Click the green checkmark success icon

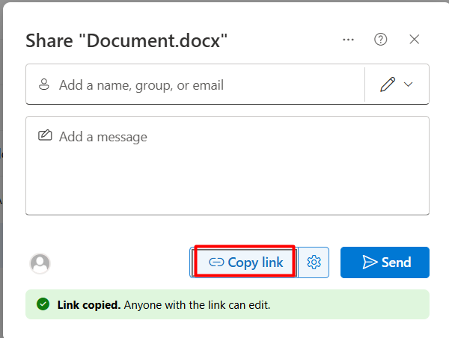tap(43, 305)
